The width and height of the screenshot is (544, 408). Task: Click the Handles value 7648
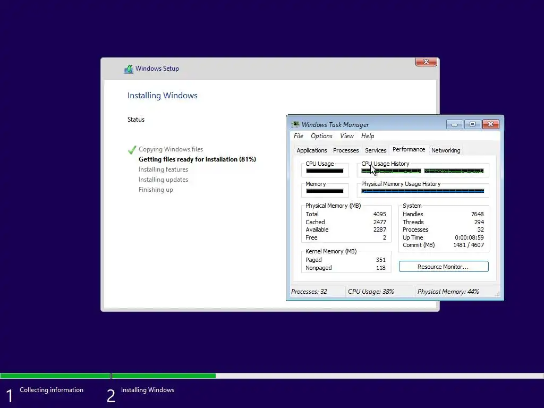pyautogui.click(x=478, y=214)
